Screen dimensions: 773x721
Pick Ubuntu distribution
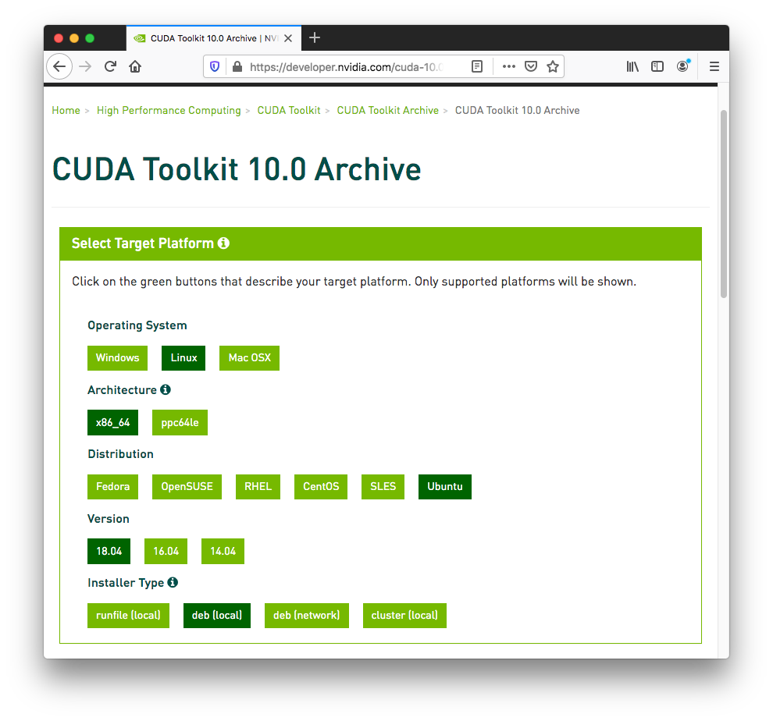click(x=445, y=487)
